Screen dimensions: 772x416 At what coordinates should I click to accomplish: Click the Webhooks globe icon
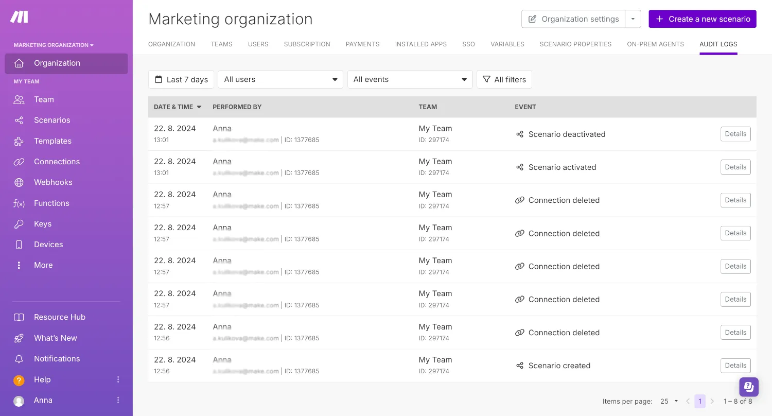[19, 182]
